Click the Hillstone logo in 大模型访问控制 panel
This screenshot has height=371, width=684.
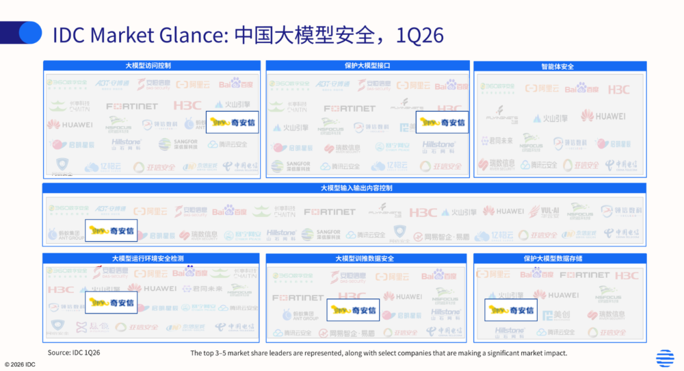(126, 144)
